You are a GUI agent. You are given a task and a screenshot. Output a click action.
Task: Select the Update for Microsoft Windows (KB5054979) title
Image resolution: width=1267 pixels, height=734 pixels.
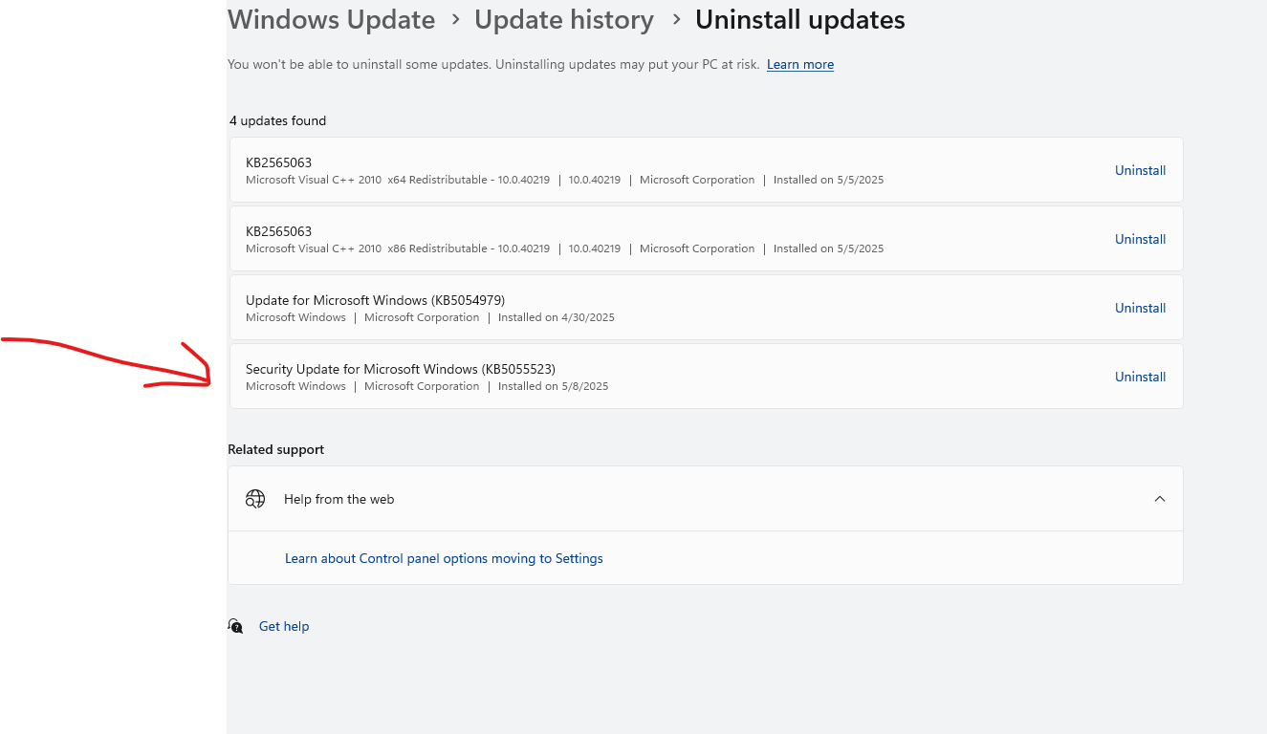375,300
